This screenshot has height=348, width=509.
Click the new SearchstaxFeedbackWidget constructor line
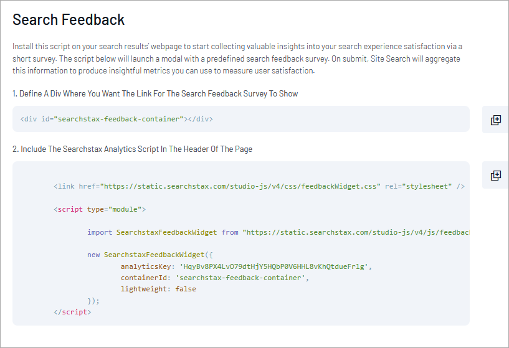tap(150, 255)
